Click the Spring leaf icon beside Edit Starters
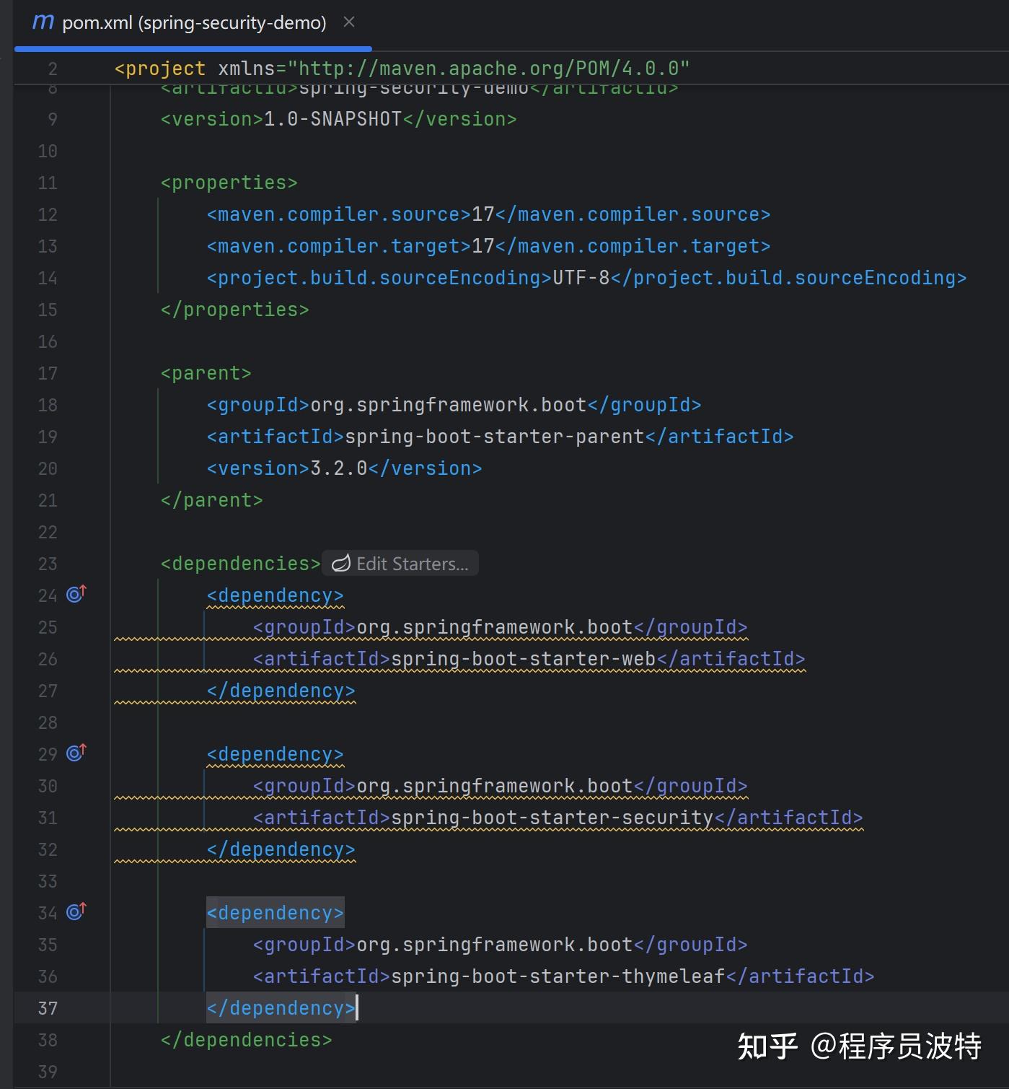The height and width of the screenshot is (1089, 1009). point(340,564)
